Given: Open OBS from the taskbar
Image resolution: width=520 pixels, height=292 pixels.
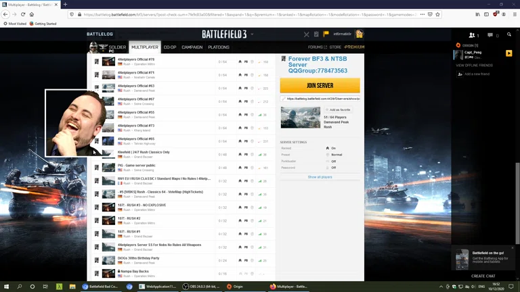Looking at the screenshot, I should 201,287.
